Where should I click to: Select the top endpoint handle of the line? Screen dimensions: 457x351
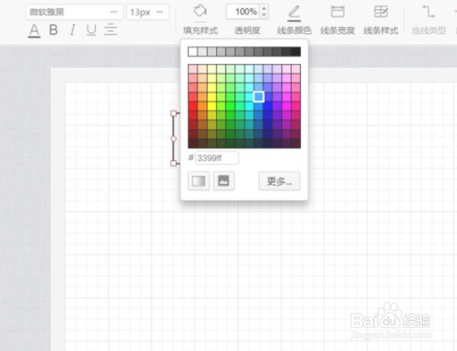173,113
